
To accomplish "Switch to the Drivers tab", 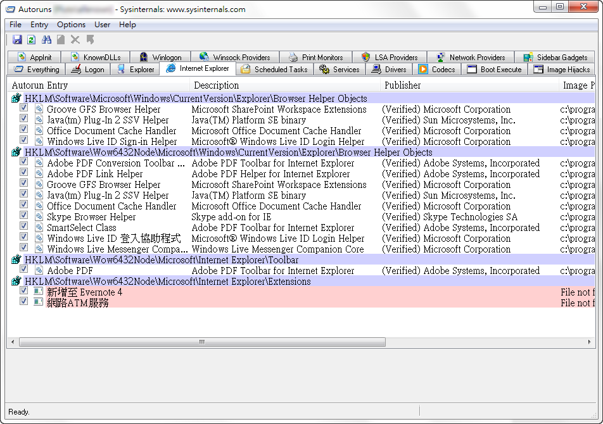I will click(388, 70).
